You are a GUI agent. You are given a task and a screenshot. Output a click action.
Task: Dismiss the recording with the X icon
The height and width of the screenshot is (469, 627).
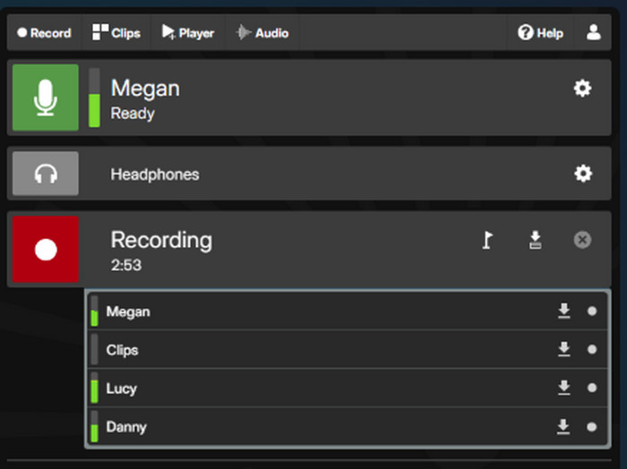(582, 240)
